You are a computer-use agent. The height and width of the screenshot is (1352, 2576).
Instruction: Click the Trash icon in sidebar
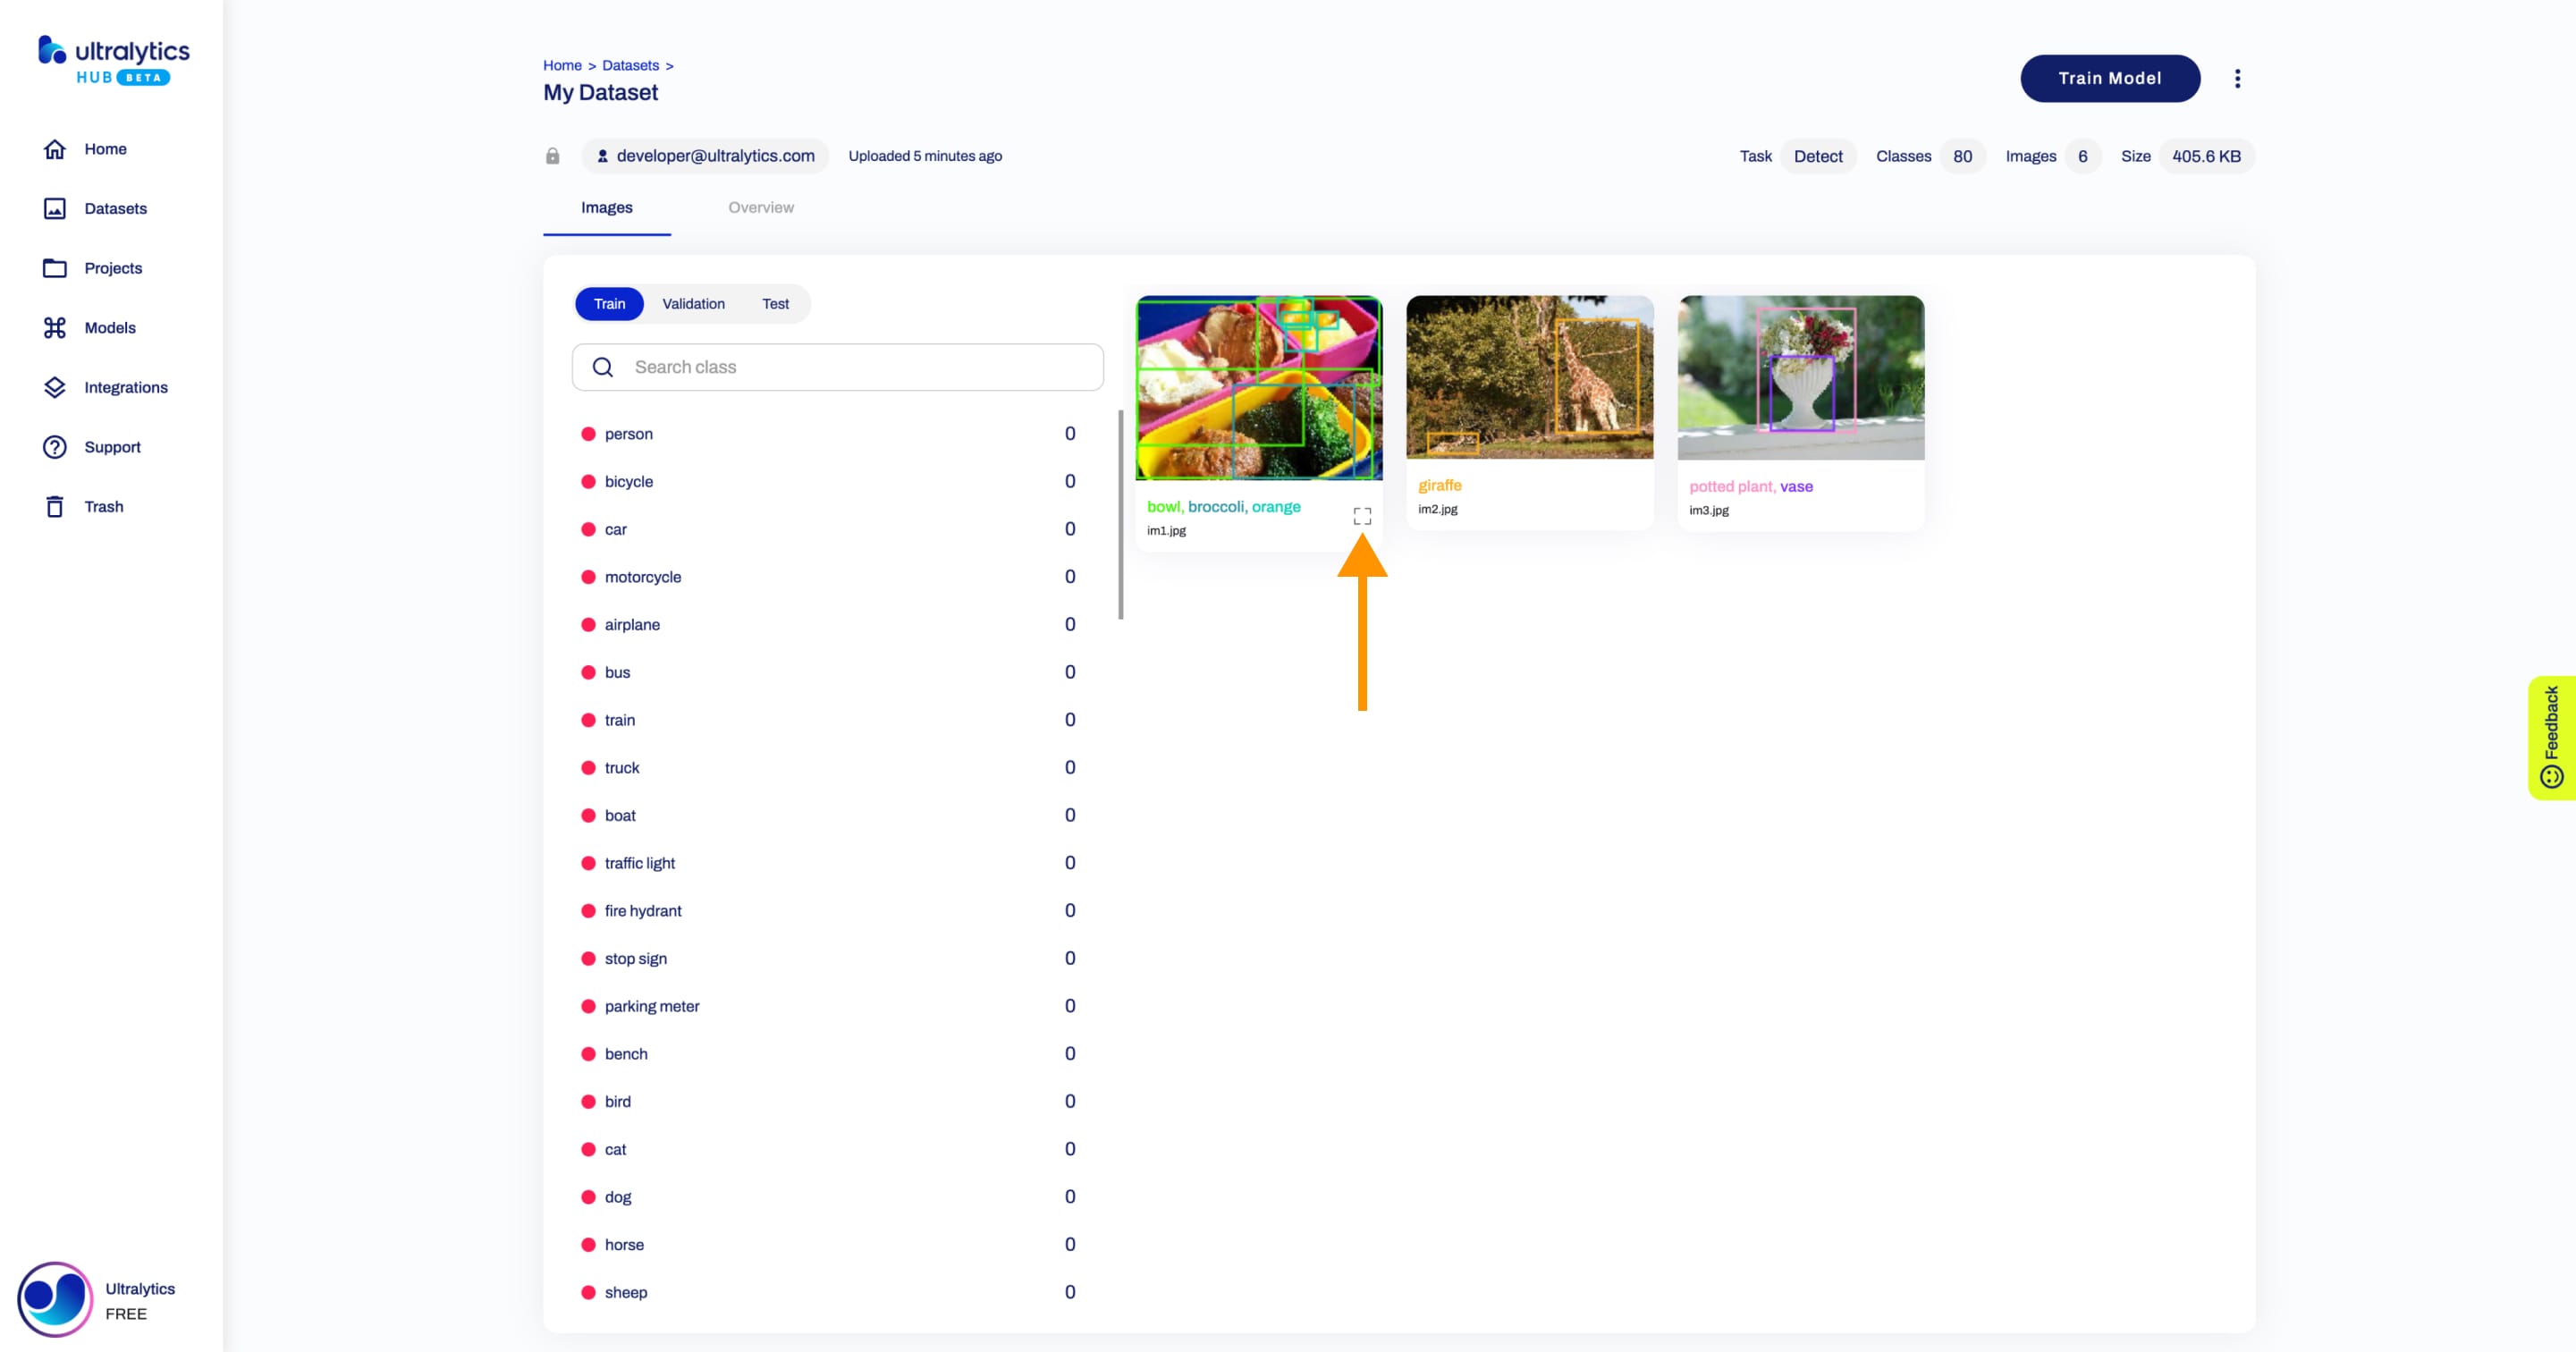click(53, 506)
